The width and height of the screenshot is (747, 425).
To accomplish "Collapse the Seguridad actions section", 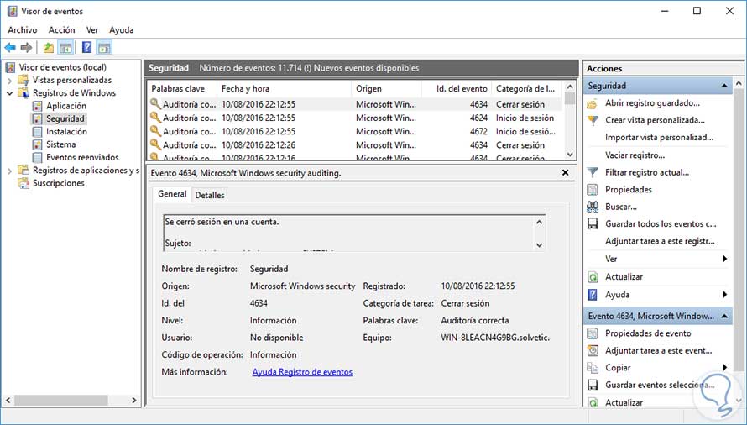I will 724,86.
